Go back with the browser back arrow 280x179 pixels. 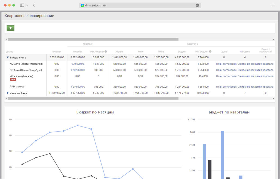[34, 5]
